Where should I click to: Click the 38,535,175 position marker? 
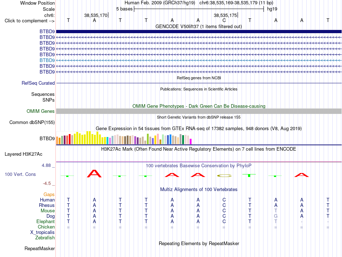click(225, 15)
